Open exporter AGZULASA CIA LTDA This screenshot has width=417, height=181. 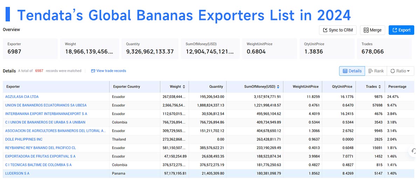point(22,97)
